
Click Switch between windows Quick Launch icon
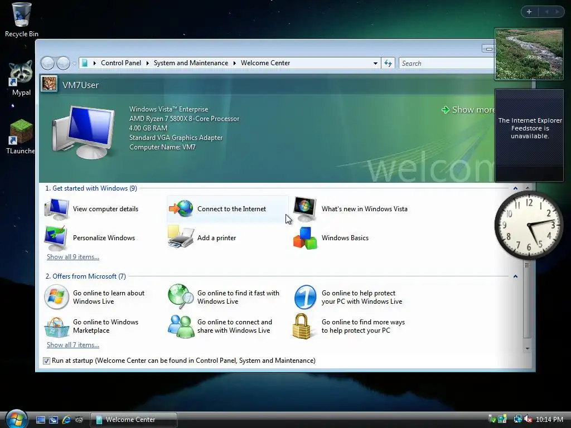(54, 420)
